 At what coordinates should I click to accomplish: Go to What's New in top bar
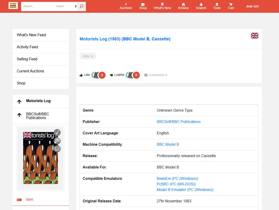point(162,6)
